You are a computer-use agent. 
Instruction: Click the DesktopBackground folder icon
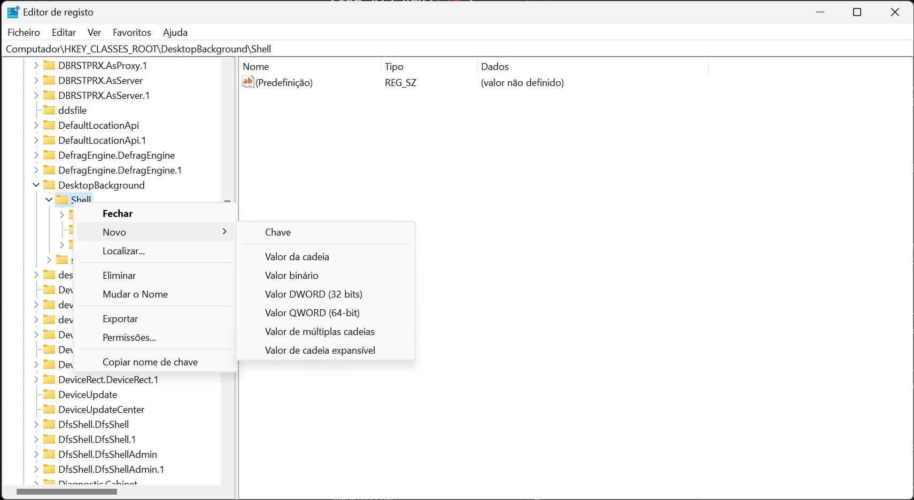tap(49, 185)
